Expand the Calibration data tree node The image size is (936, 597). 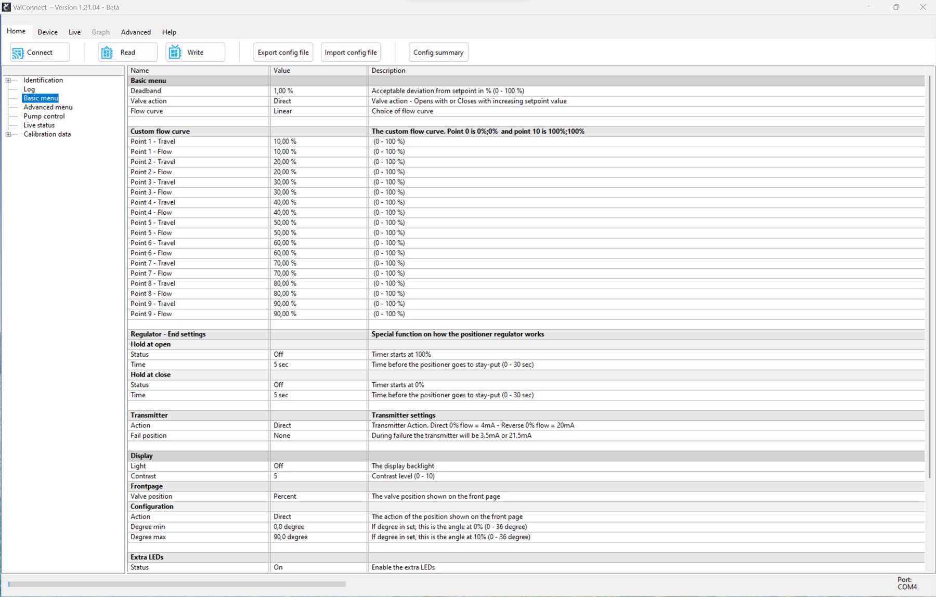click(8, 134)
